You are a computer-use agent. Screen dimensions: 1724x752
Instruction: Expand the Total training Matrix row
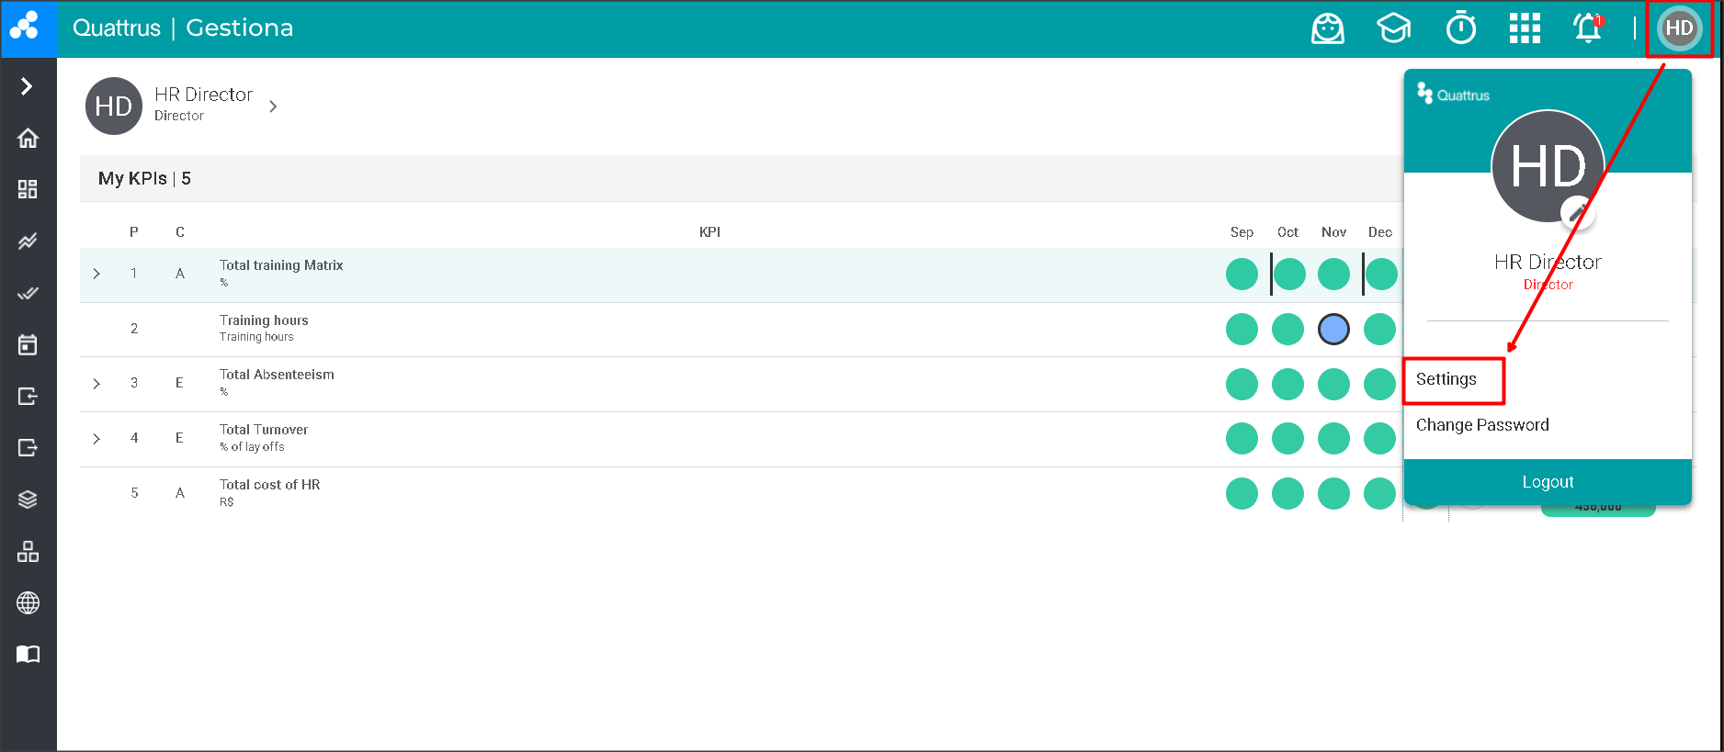(x=96, y=274)
